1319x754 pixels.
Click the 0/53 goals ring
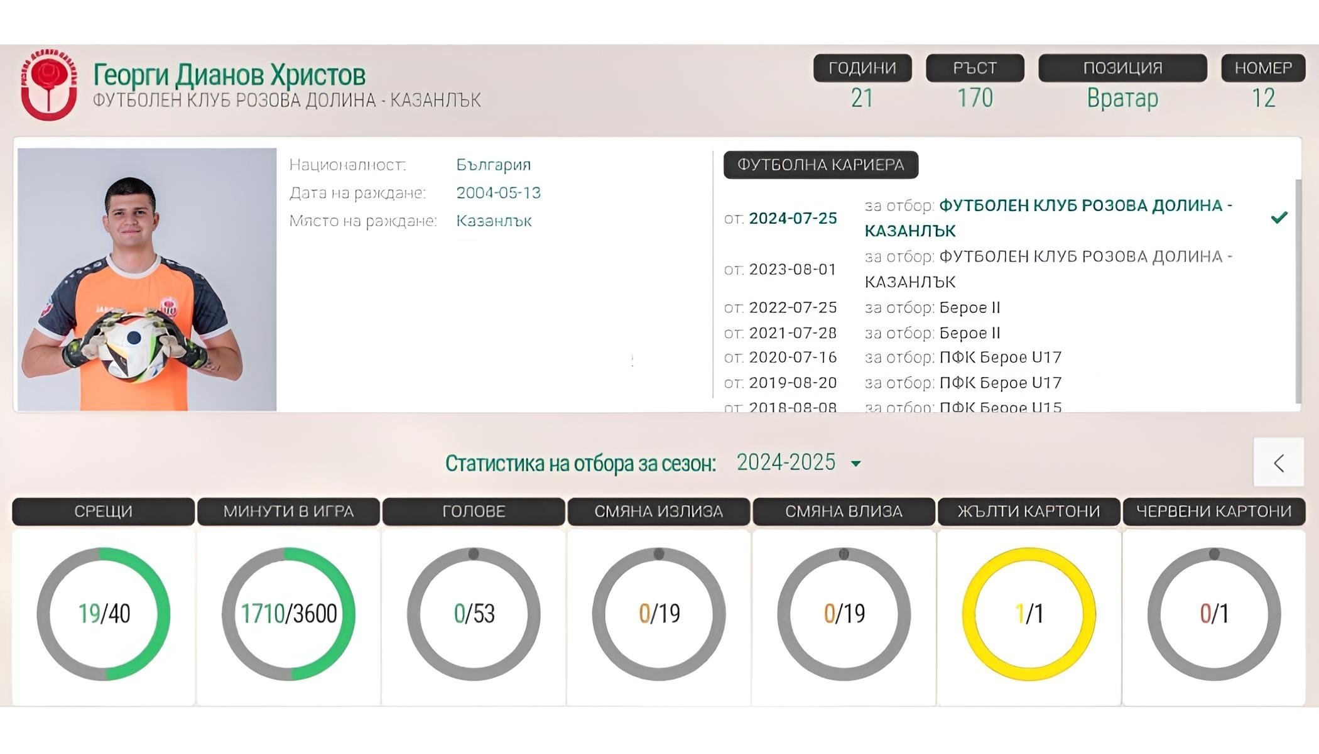point(474,614)
